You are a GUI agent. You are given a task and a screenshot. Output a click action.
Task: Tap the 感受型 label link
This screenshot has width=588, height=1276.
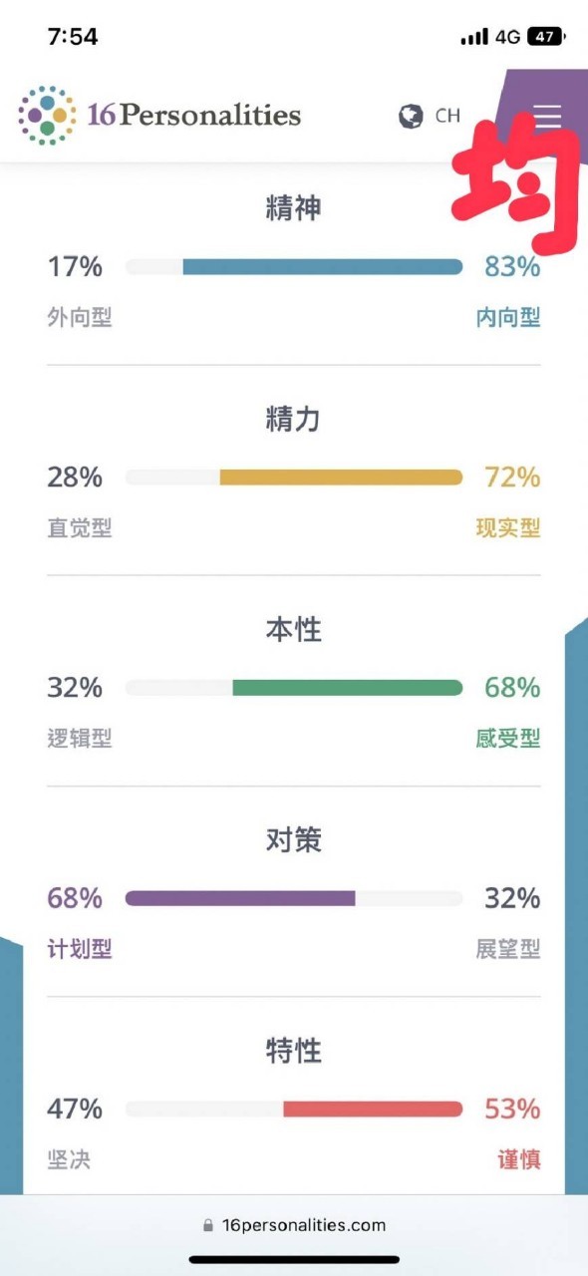pos(508,739)
